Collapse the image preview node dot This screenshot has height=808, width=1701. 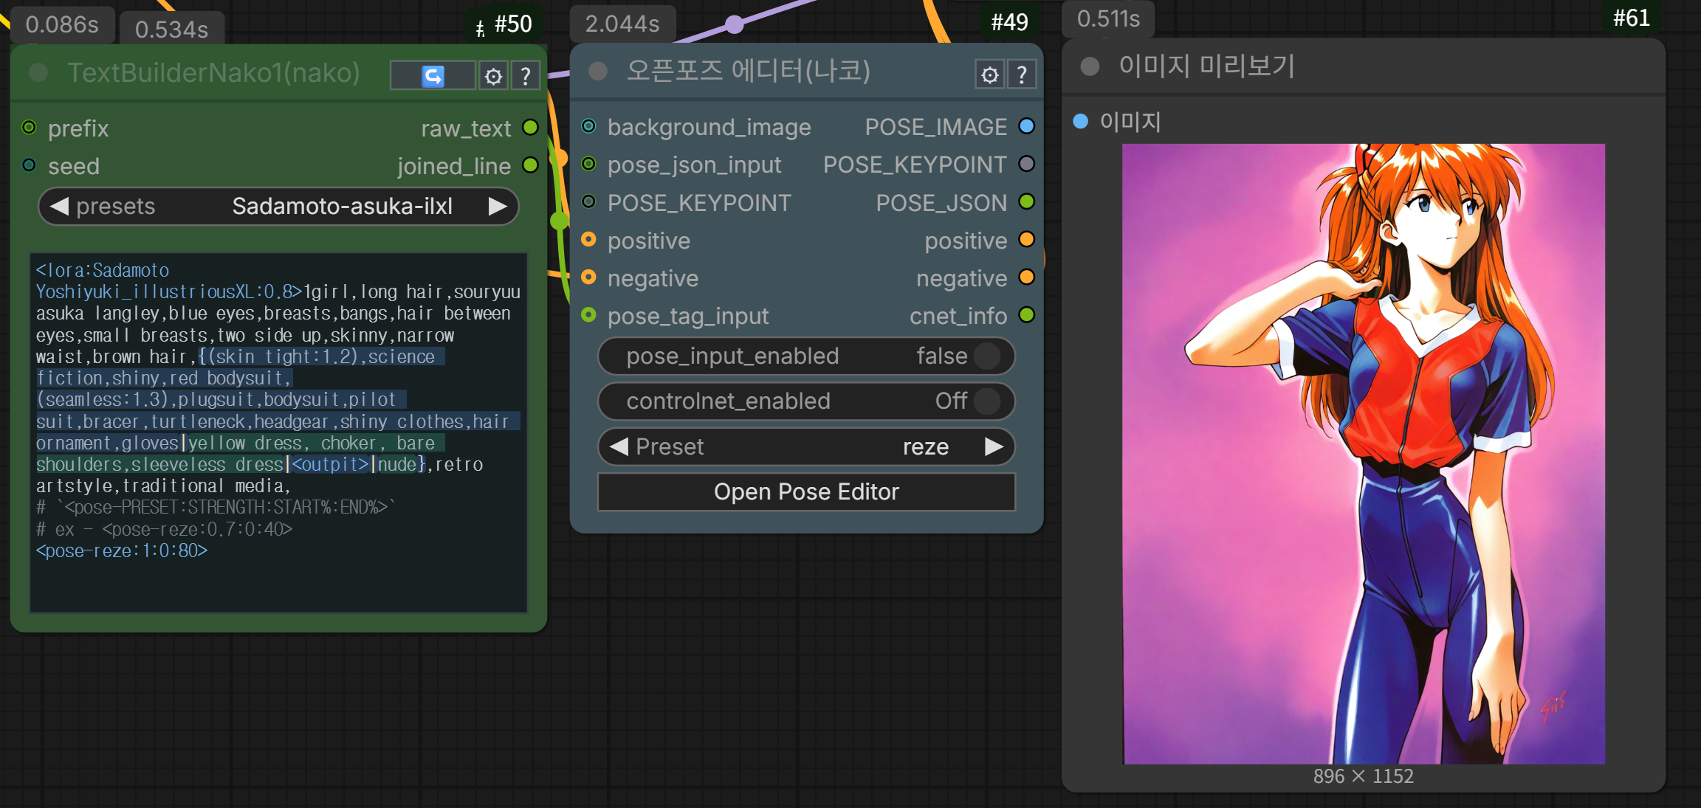(1089, 66)
